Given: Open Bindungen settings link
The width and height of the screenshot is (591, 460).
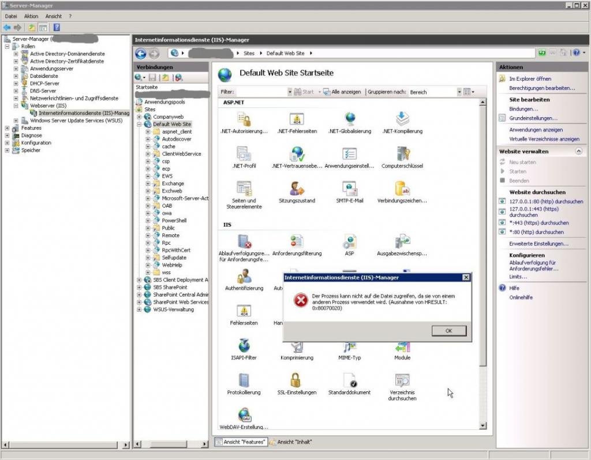Looking at the screenshot, I should 523,109.
